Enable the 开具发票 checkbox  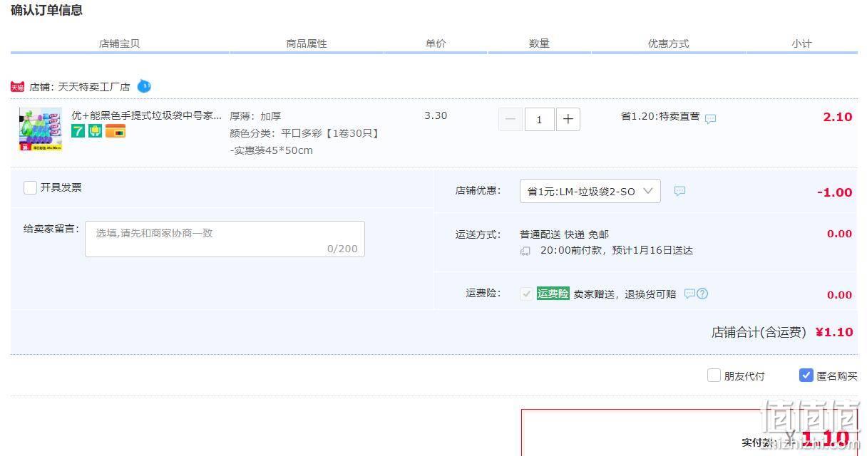click(x=30, y=187)
